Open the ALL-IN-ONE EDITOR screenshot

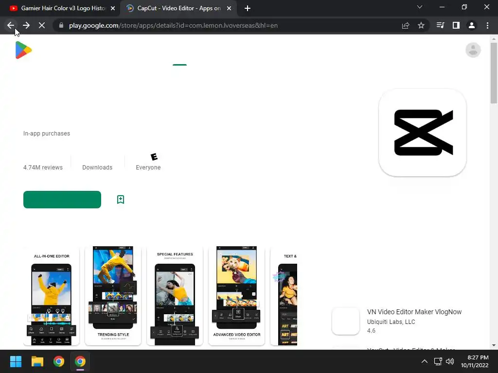tap(52, 296)
